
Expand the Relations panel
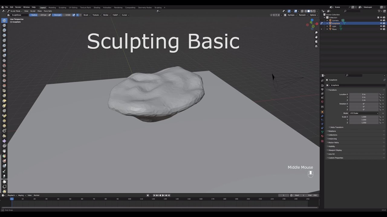(x=332, y=131)
